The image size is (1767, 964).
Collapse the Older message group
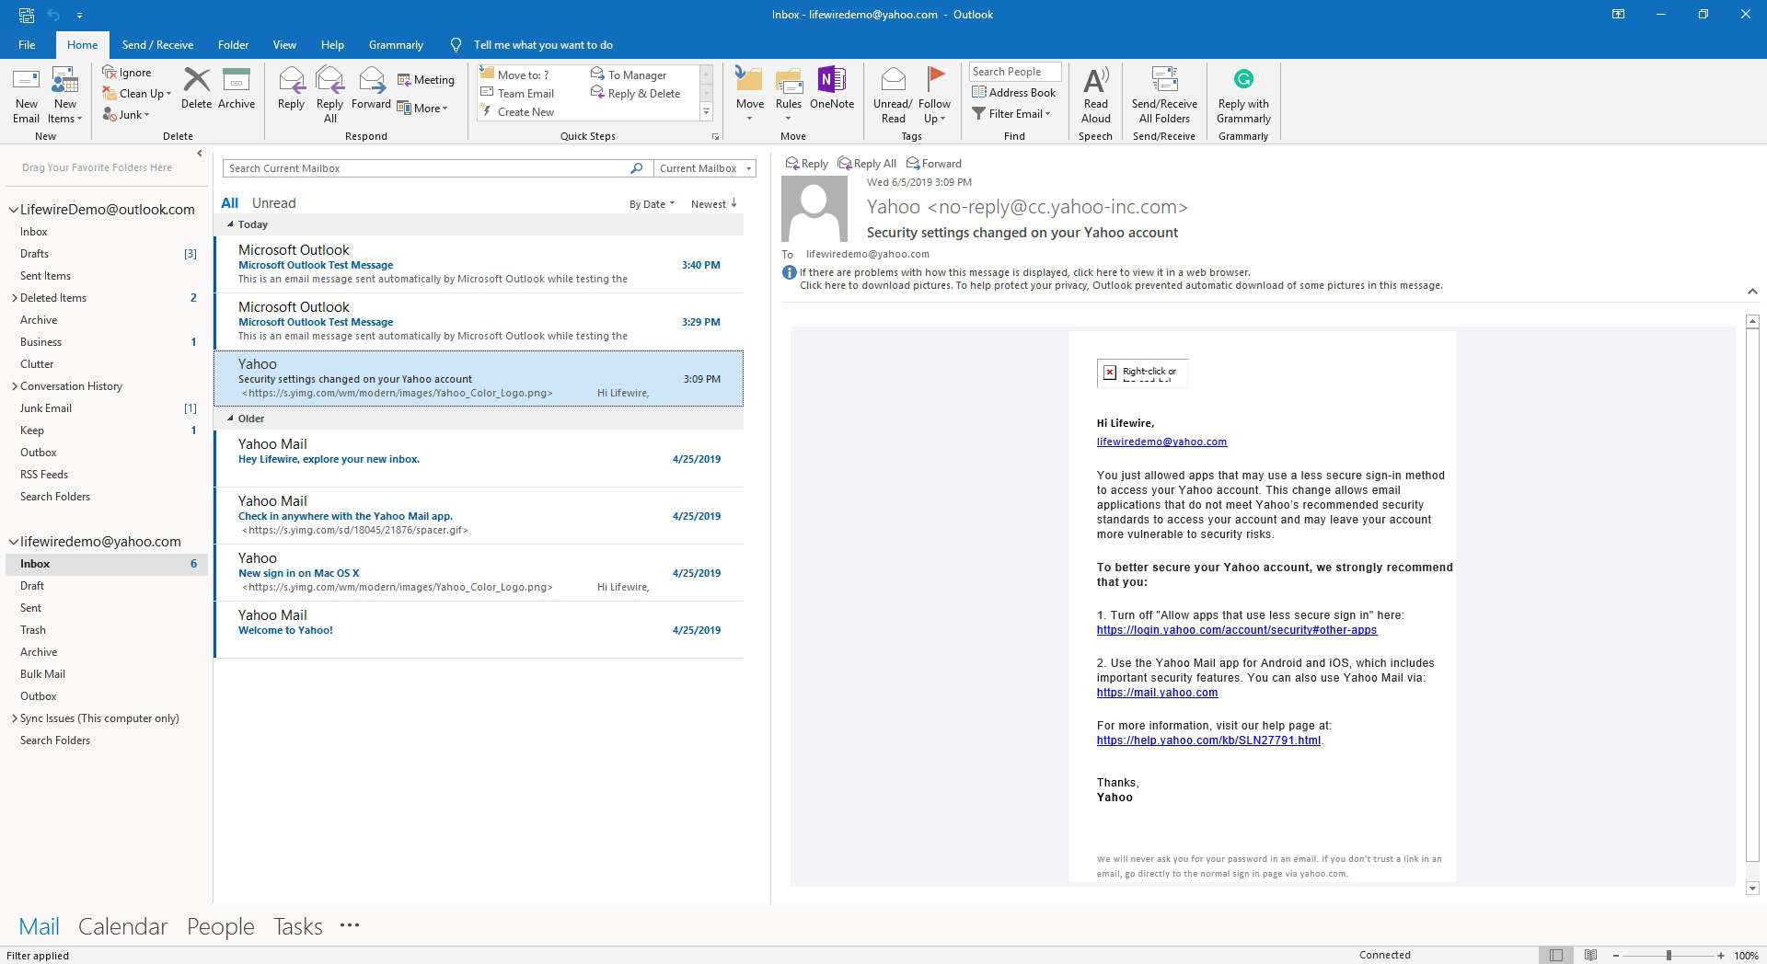(230, 419)
